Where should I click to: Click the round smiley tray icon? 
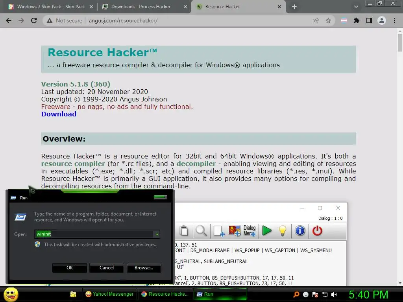[x=306, y=295]
